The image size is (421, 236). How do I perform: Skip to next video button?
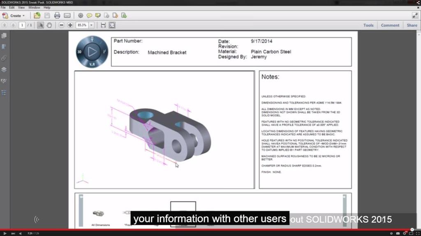tap(13, 233)
